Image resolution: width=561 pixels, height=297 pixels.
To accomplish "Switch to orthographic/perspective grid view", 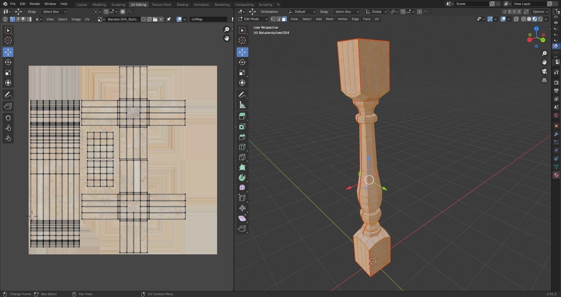I will 544,80.
